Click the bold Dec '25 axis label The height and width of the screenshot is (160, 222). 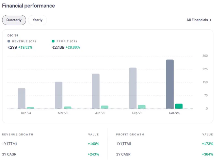174,113
